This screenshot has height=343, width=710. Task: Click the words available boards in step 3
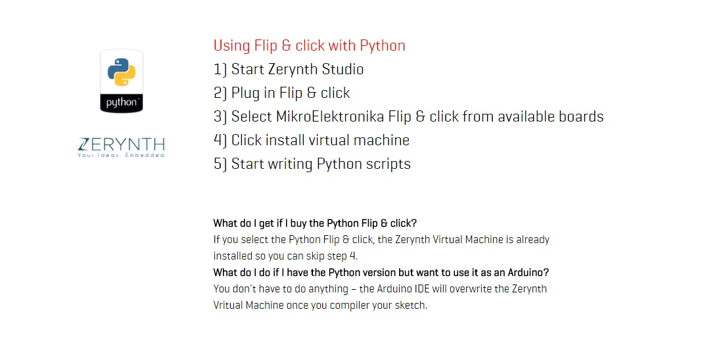pyautogui.click(x=551, y=116)
